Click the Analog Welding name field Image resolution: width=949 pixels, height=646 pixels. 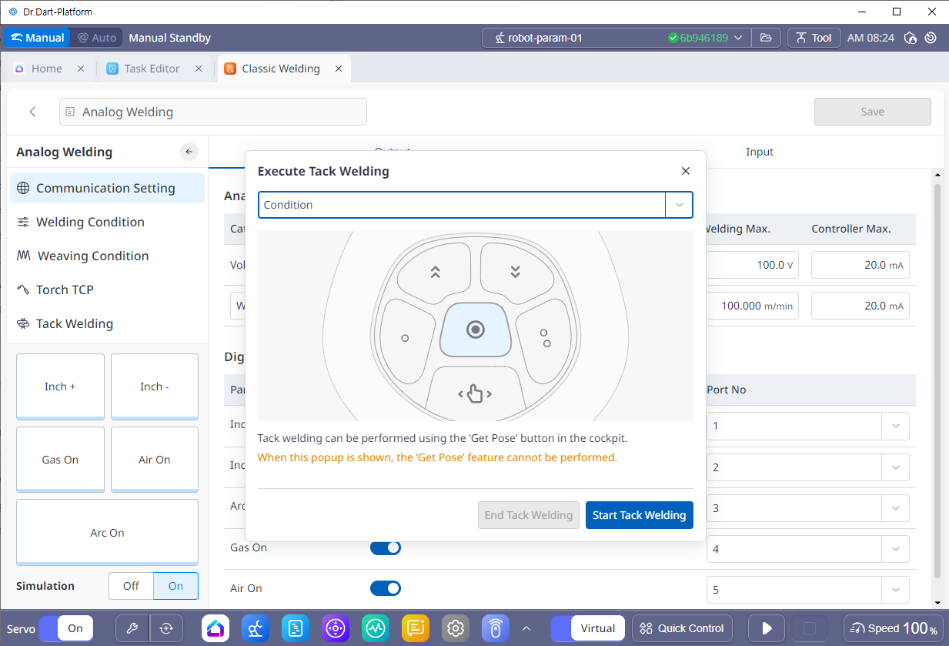213,112
